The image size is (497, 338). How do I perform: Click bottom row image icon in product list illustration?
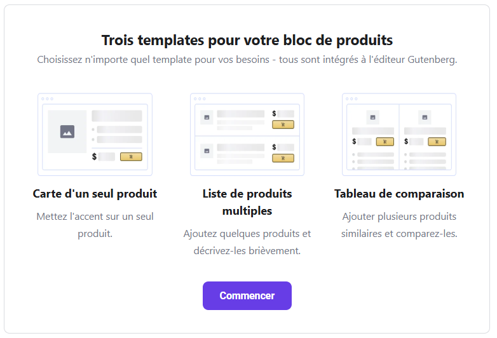point(207,151)
